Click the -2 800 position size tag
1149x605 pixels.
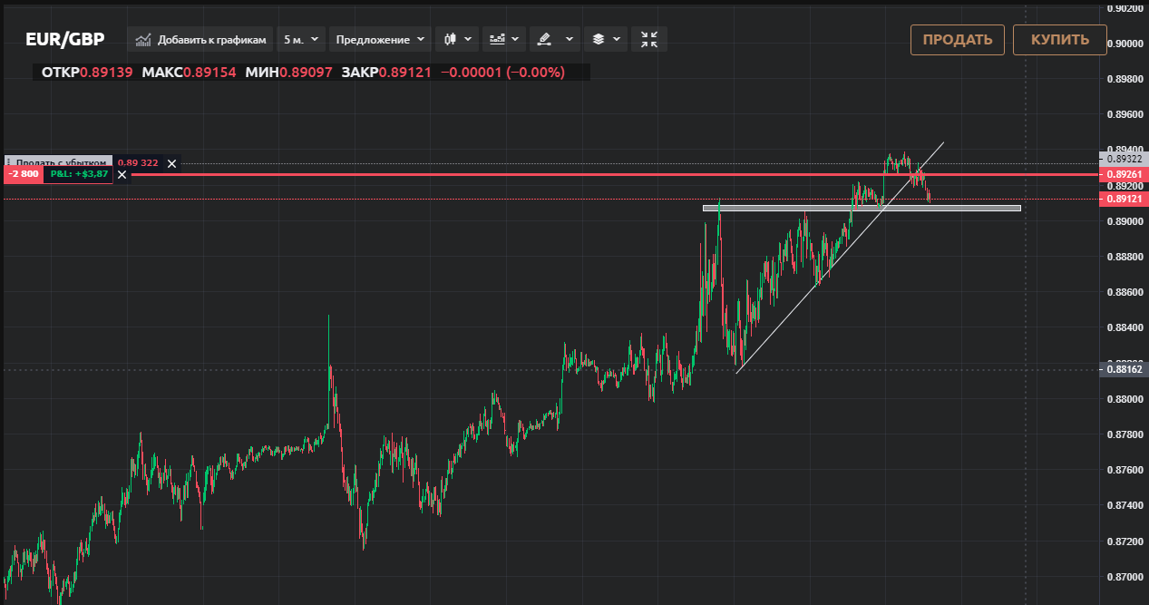point(23,174)
